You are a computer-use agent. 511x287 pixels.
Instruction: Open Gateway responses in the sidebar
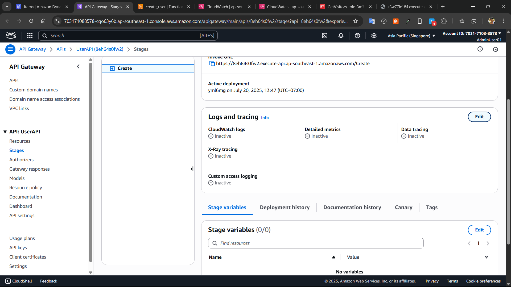(x=30, y=169)
